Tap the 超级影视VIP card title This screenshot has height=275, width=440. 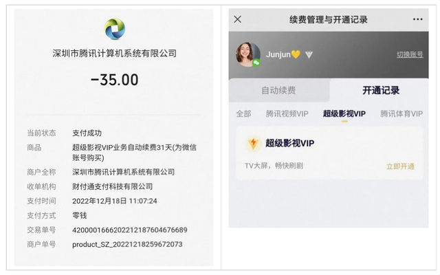tap(290, 143)
